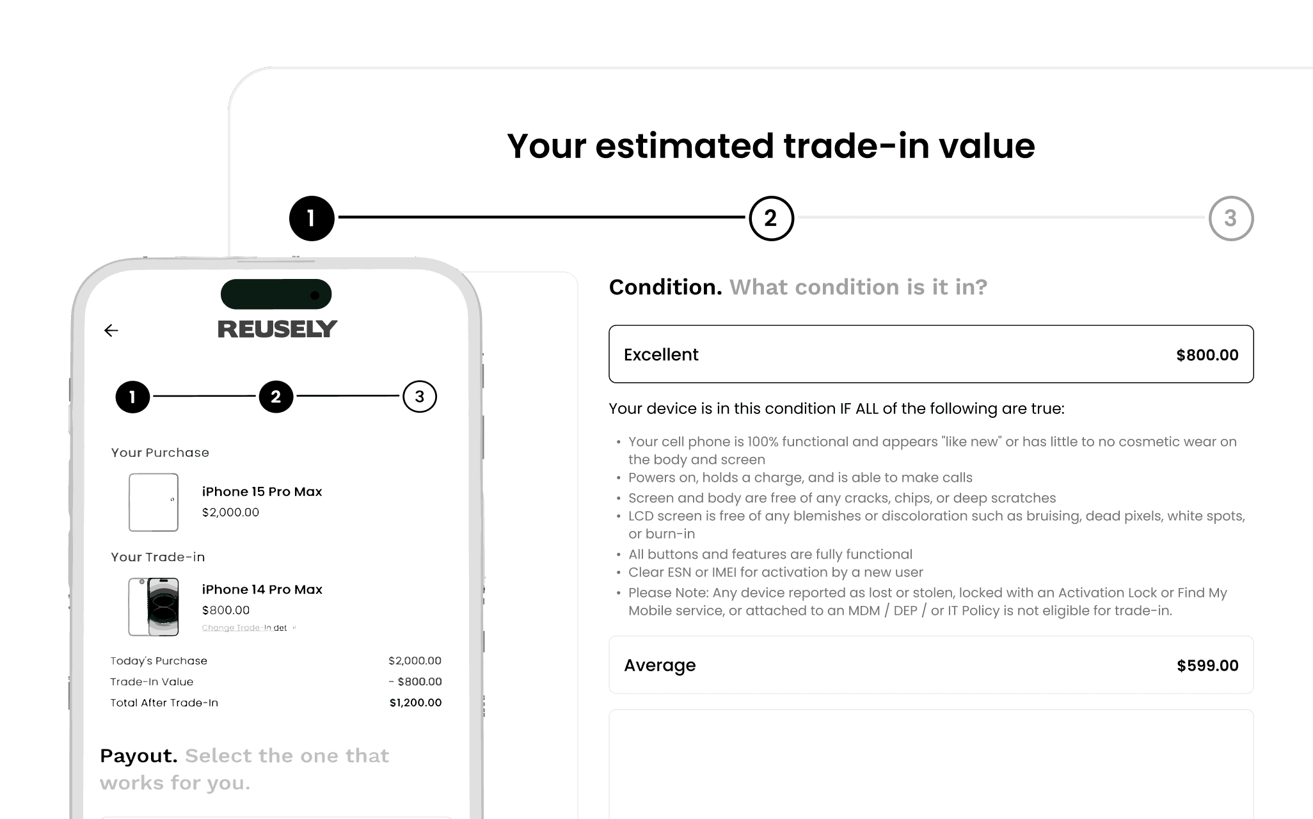Select step 2 on the mobile progress bar
The width and height of the screenshot is (1313, 819).
click(275, 397)
